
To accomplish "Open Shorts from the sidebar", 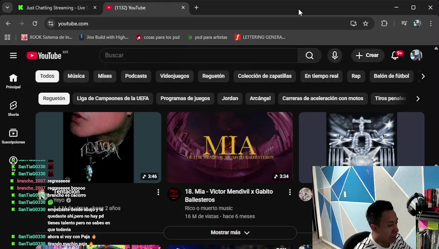I will click(13, 109).
